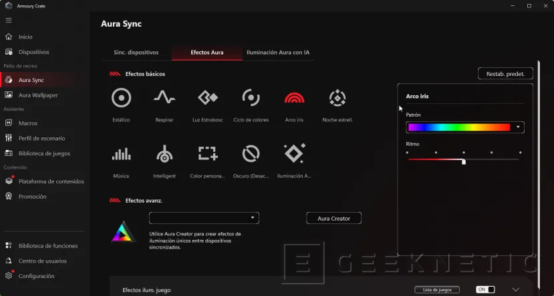The image size is (554, 296).
Task: Open the Efectos avanz. empty dropdown
Action: tap(204, 218)
